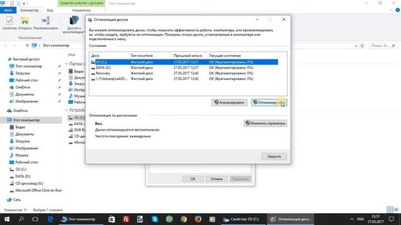Click the Прошлый запуск column header
The height and width of the screenshot is (225, 401).
pyautogui.click(x=188, y=56)
